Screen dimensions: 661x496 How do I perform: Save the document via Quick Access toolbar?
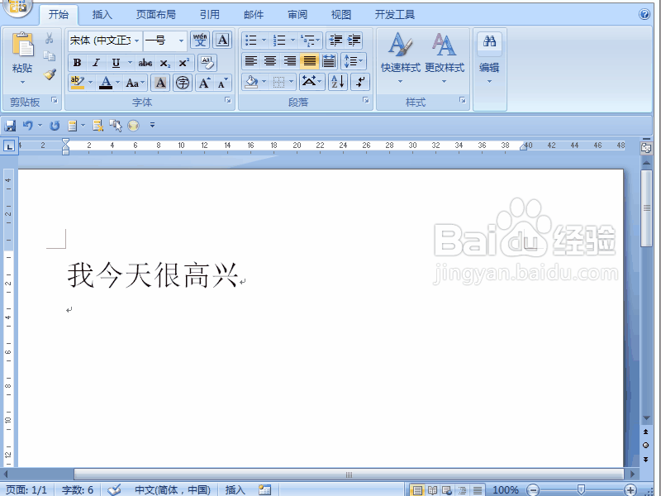pyautogui.click(x=10, y=125)
